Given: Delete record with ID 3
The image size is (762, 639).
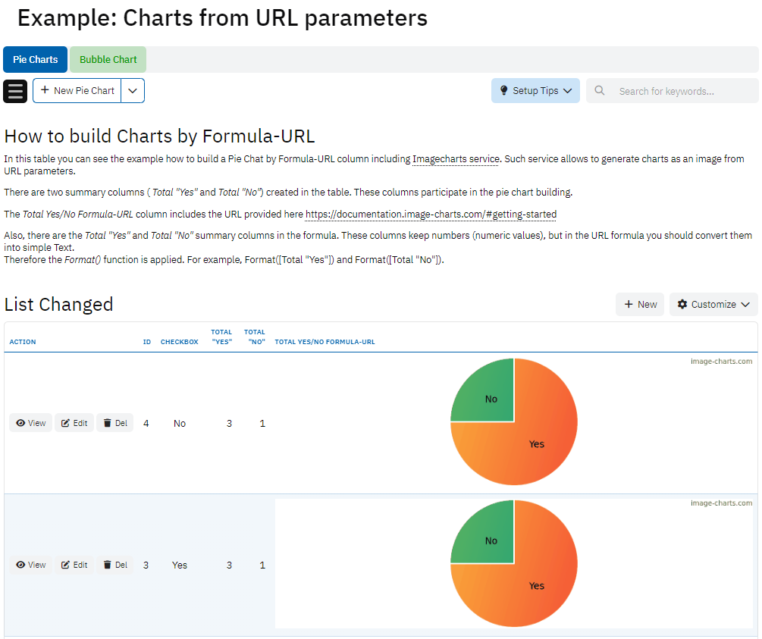Looking at the screenshot, I should click(115, 565).
